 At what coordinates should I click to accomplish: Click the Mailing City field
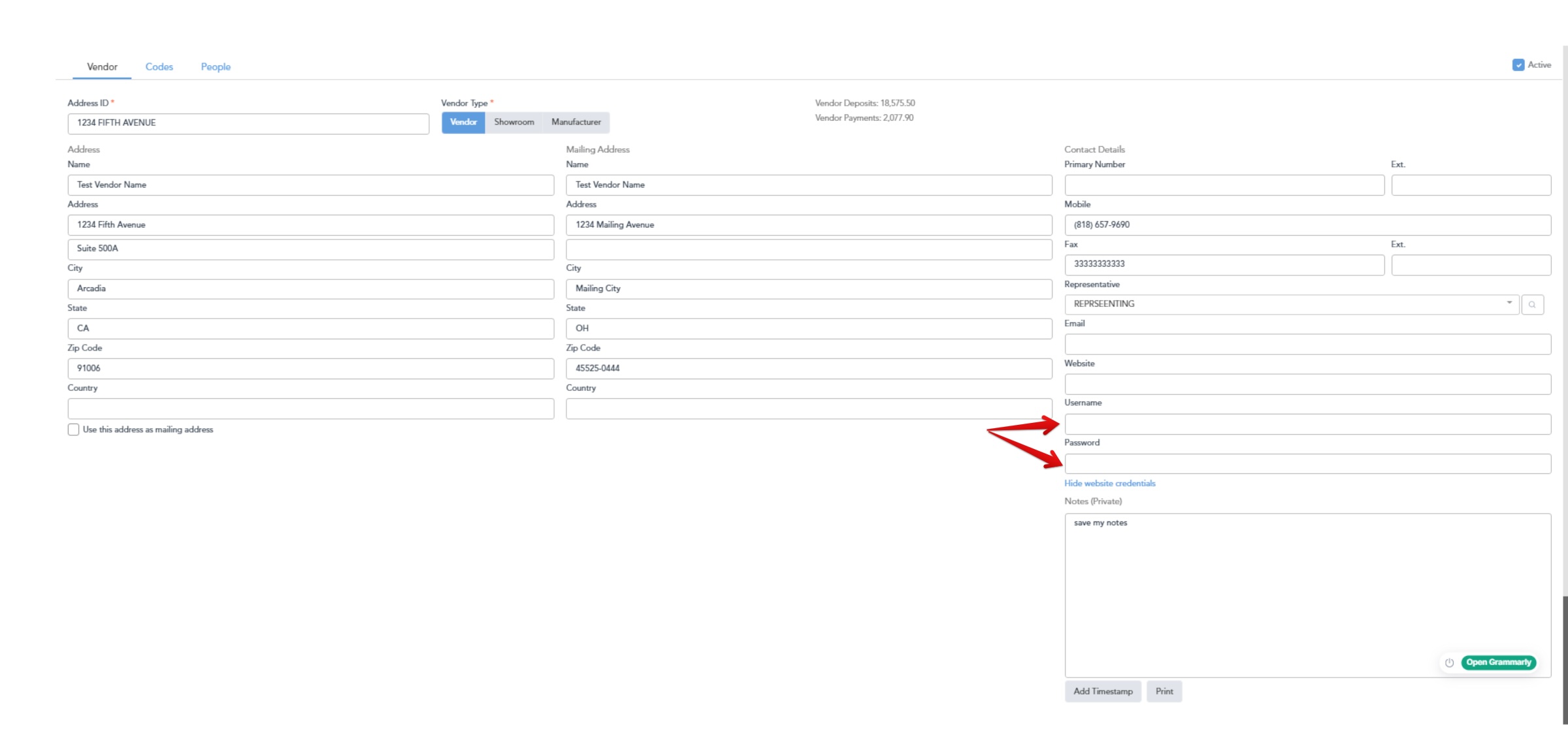tap(809, 289)
